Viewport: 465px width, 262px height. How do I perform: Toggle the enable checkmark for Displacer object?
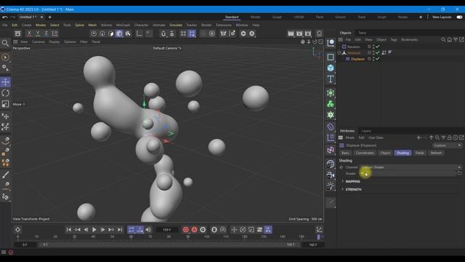coord(378,59)
